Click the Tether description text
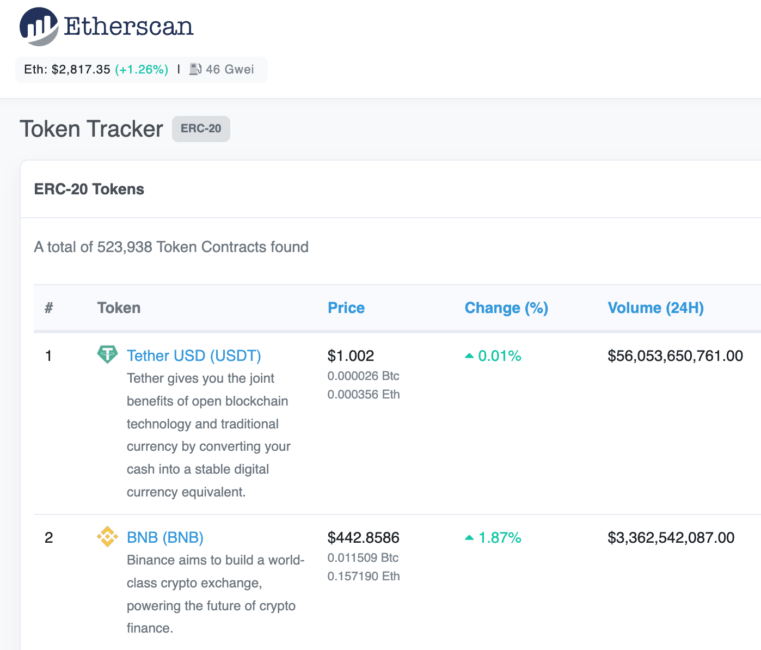 [x=208, y=435]
